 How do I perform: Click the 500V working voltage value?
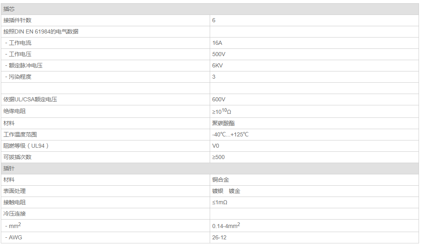tap(219, 54)
